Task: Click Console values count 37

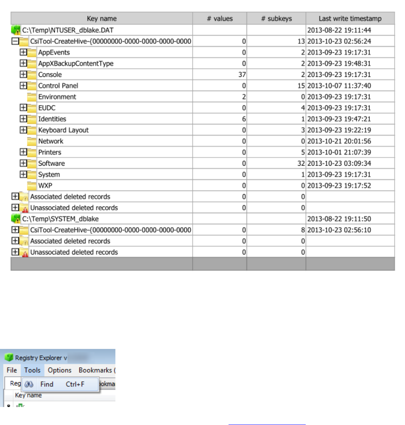Action: tap(242, 75)
